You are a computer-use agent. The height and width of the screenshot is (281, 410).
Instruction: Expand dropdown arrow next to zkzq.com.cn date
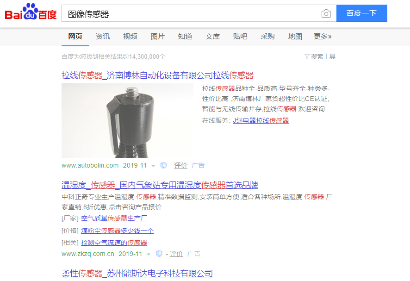click(x=149, y=254)
